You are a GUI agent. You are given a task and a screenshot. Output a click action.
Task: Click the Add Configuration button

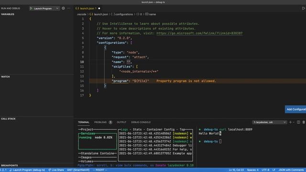pyautogui.click(x=295, y=109)
